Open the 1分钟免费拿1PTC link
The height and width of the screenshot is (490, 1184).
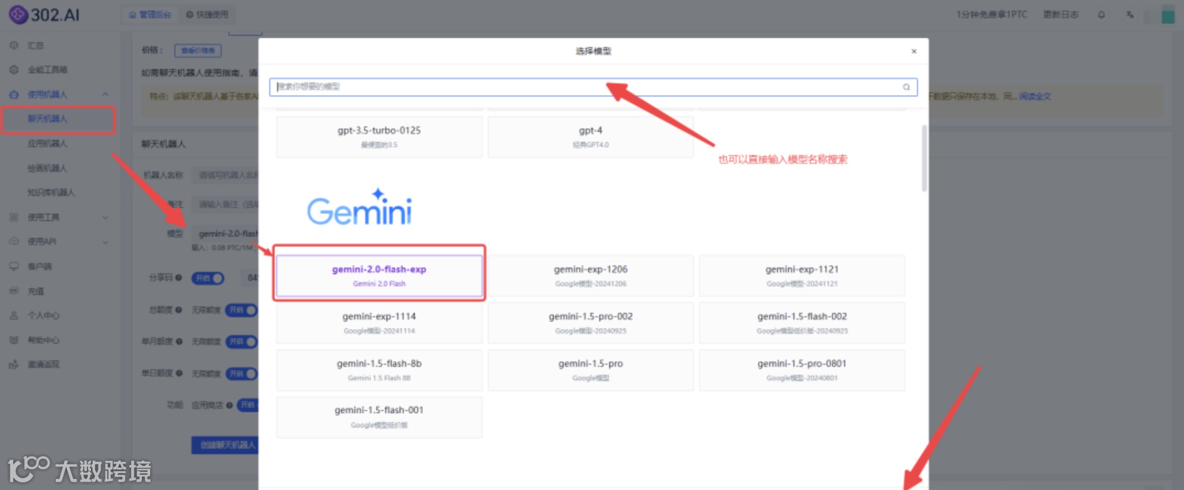coord(992,14)
